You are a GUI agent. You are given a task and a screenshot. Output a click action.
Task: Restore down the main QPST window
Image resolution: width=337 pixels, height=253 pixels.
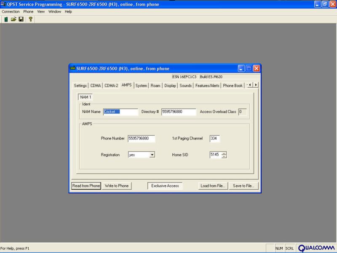click(325, 4)
